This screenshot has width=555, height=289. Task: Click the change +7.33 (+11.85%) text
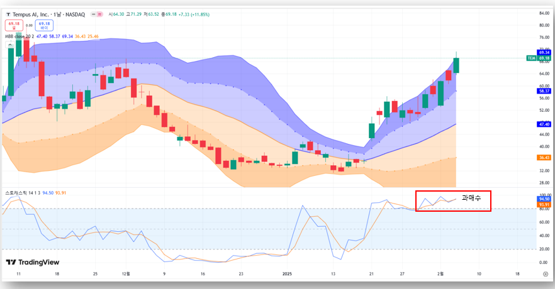coord(194,14)
